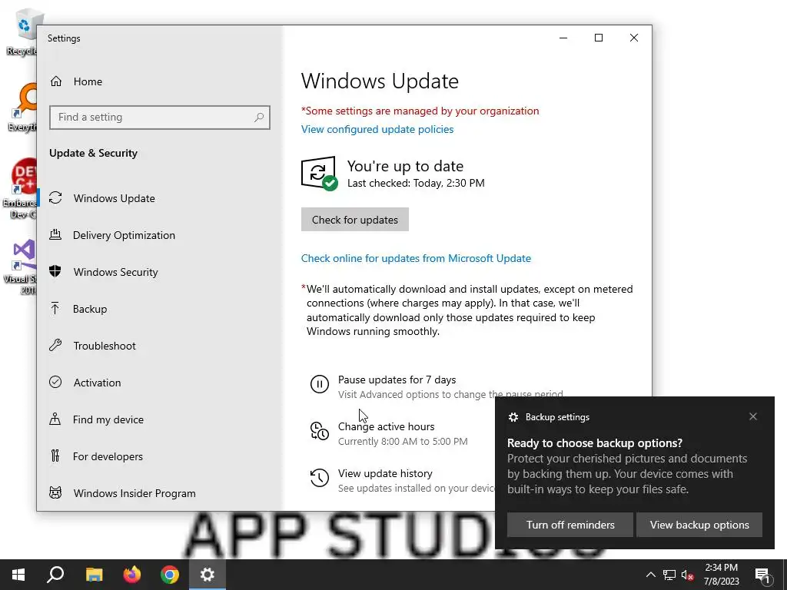Viewport: 787px width, 590px height.
Task: Click the magnifier icon in Find a setting
Action: (259, 118)
